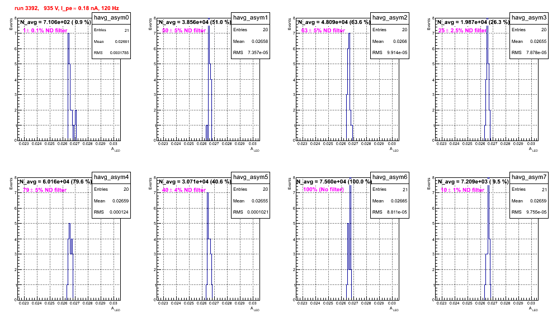This screenshot has height=319, width=557.
Task: Click RMS value 0.0001785 in havg_asym0
Action: click(119, 53)
